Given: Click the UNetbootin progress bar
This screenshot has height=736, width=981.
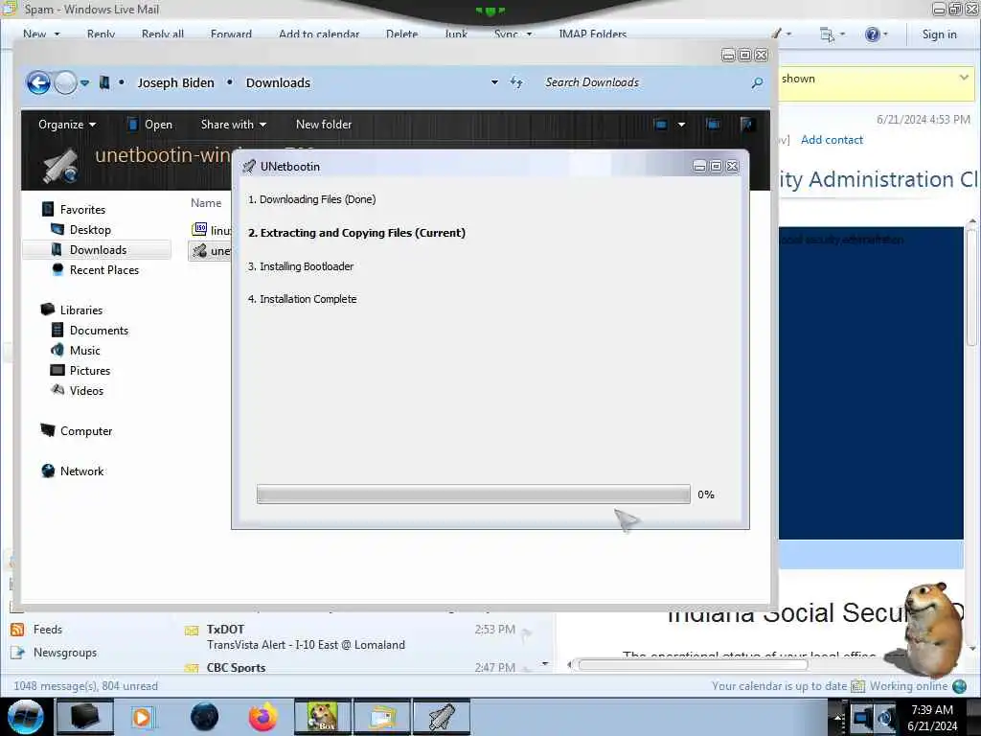Looking at the screenshot, I should (x=473, y=494).
